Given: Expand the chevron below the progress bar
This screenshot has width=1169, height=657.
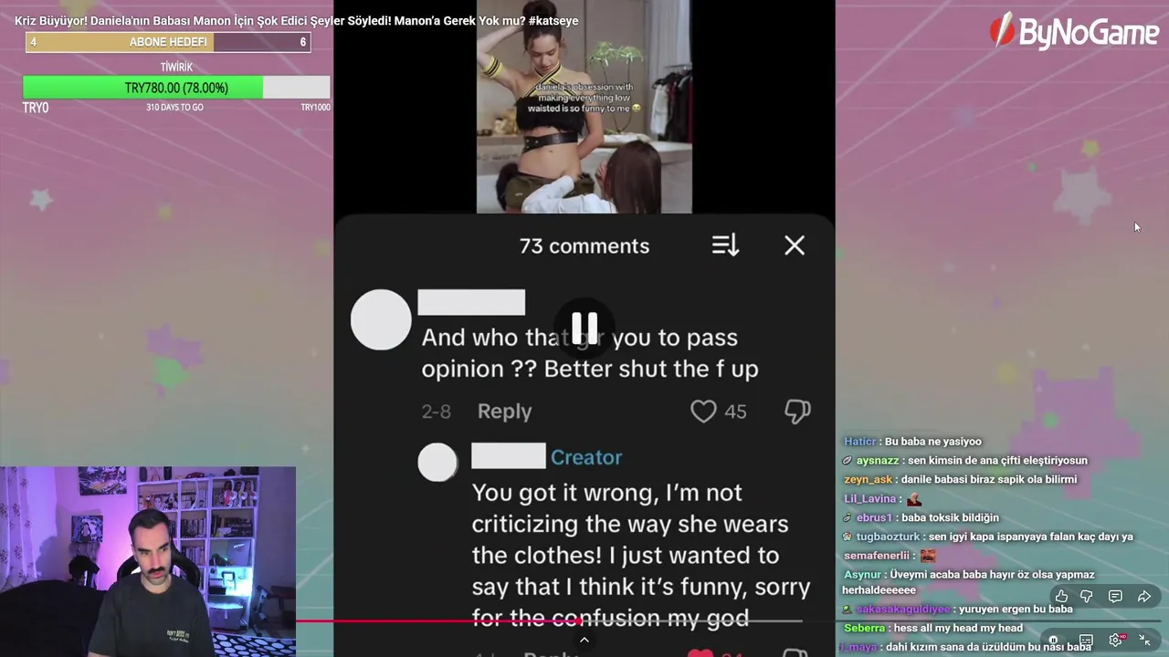Looking at the screenshot, I should (584, 640).
